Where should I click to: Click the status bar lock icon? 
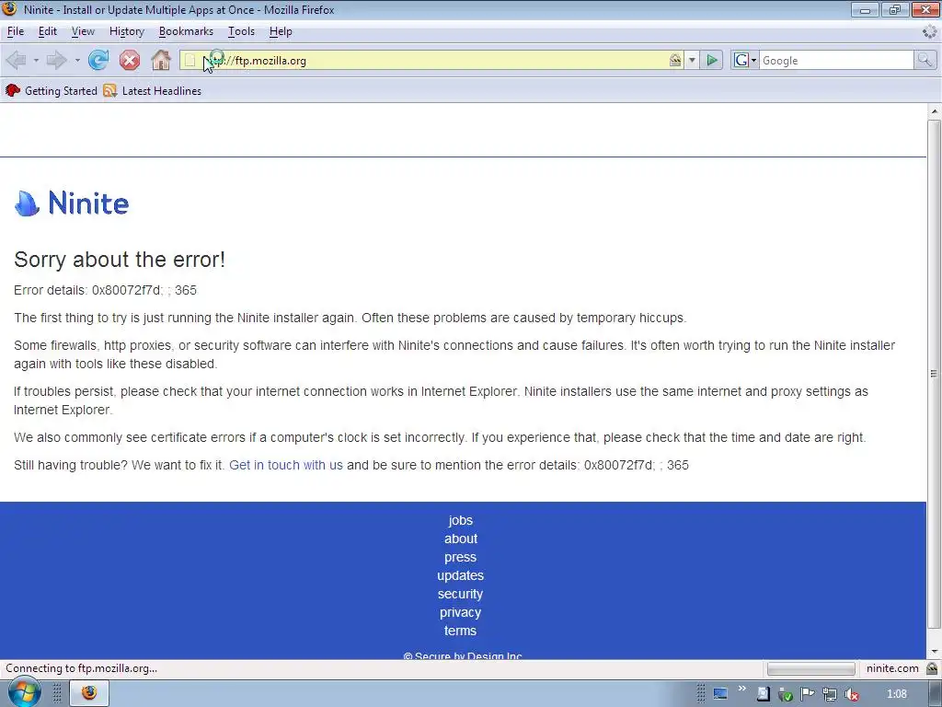pyautogui.click(x=932, y=668)
